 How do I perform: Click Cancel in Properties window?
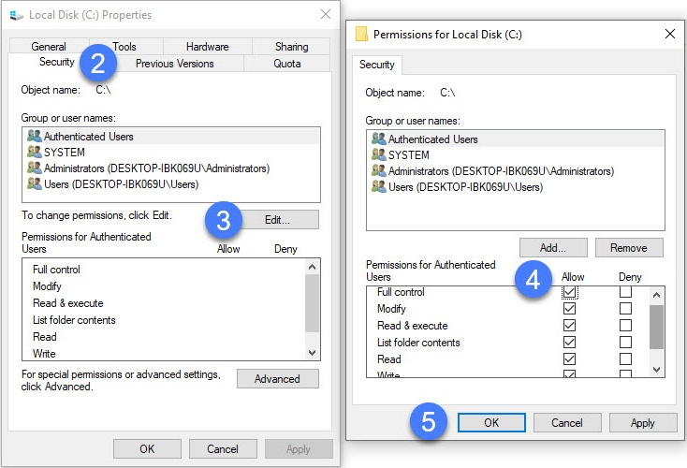223,448
